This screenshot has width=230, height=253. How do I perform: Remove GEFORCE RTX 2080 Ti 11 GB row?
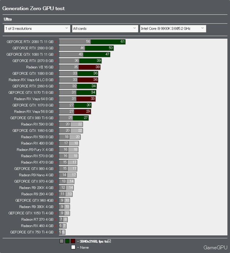[55, 42]
